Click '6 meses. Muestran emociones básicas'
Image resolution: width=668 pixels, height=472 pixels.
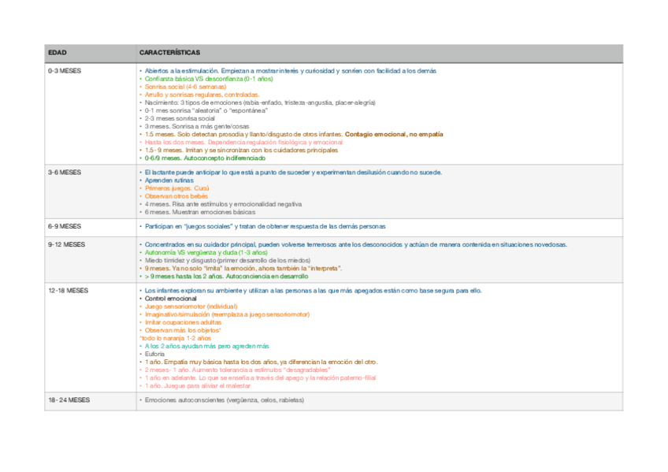pyautogui.click(x=200, y=212)
